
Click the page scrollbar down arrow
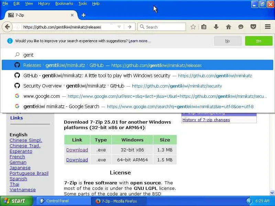coord(272,193)
